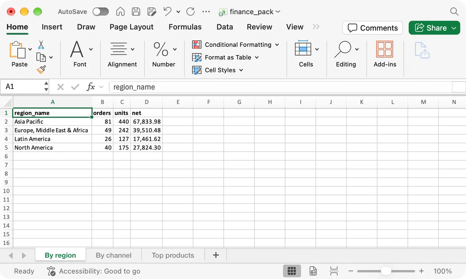
Task: Open the Data ribbon tab
Action: 225,27
